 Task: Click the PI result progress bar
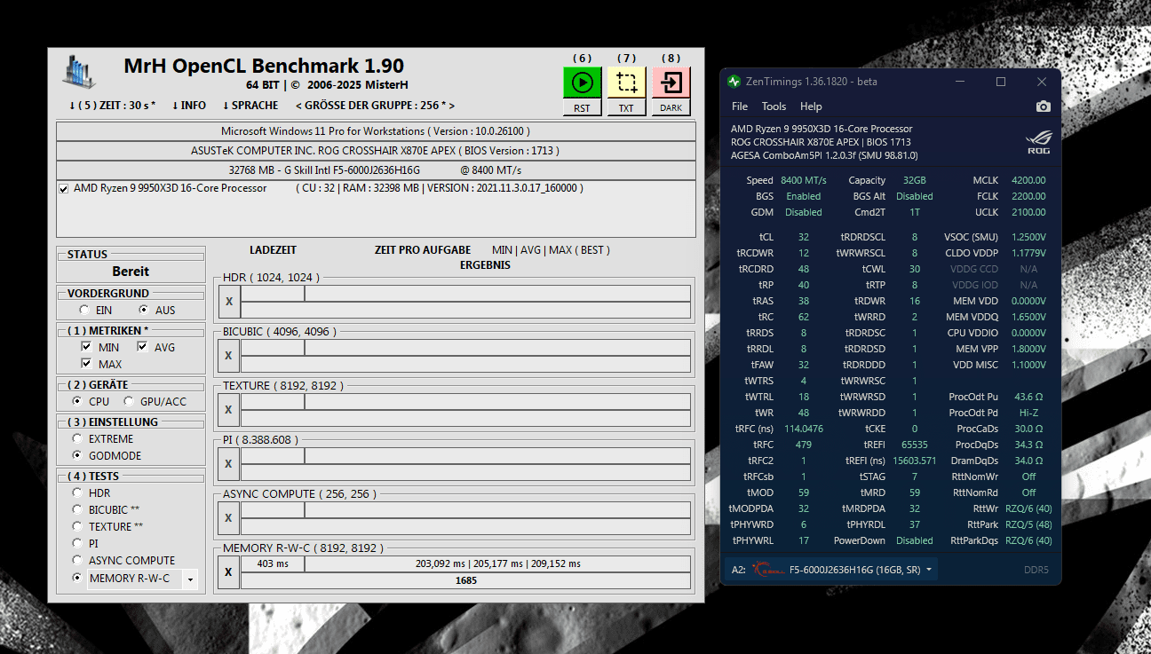point(466,473)
